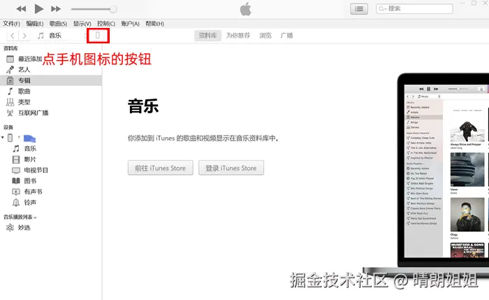Open the 歌曲(S) menu
Screen dimensions: 489x300
pos(58,24)
